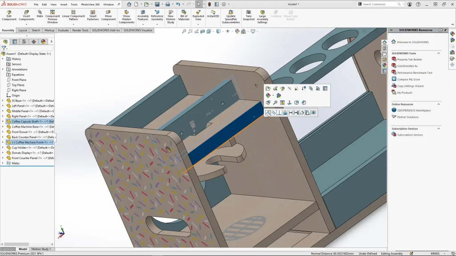Viewport: 456px width, 256px height.
Task: Toggle Instant3D in the ribbon
Action: pyautogui.click(x=213, y=14)
